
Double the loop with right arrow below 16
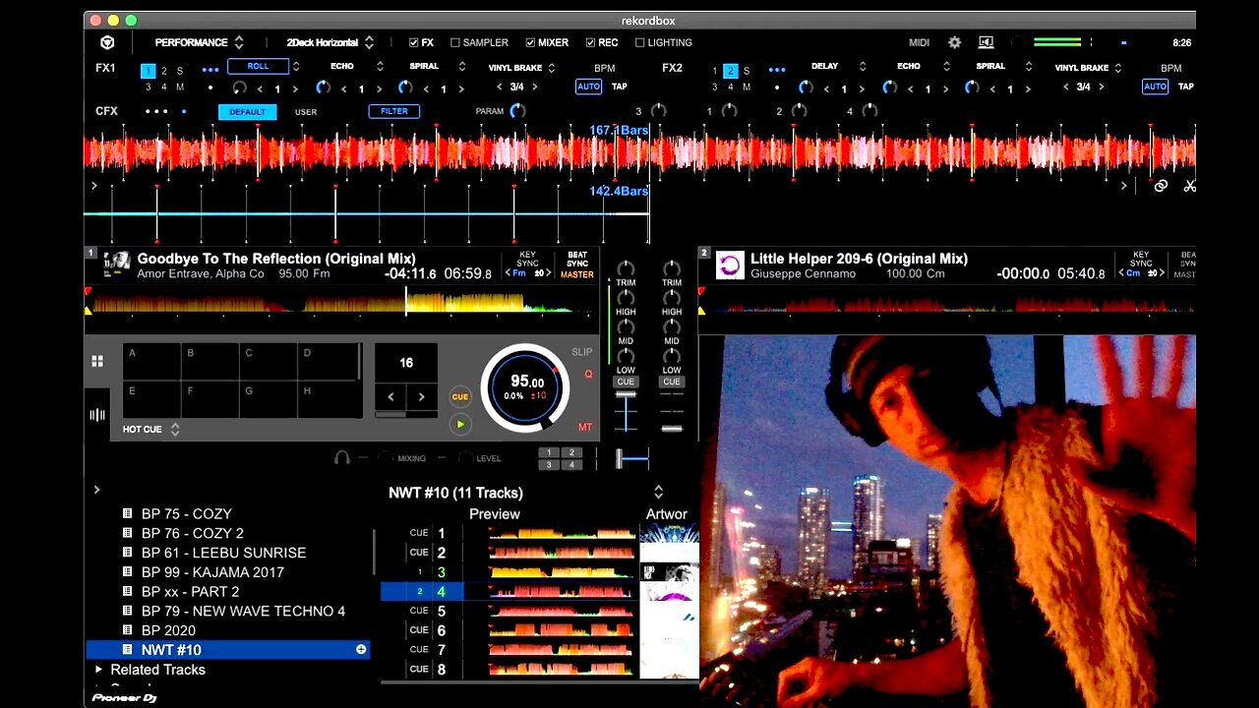422,396
